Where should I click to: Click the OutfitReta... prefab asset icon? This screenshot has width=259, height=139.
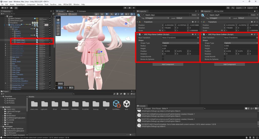(x=116, y=104)
